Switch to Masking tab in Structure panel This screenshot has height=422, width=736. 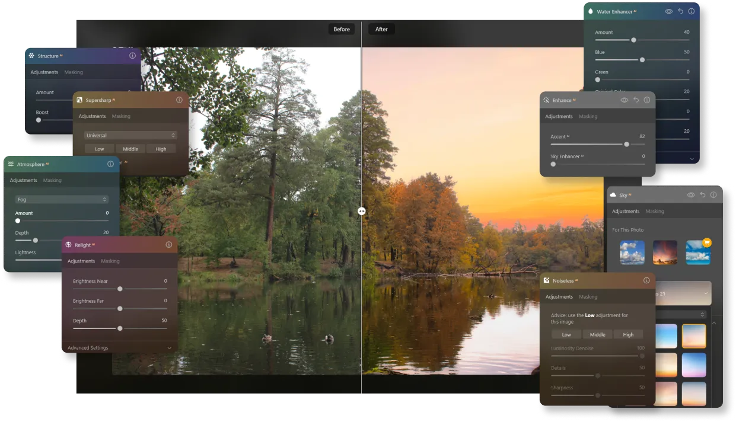click(x=74, y=72)
